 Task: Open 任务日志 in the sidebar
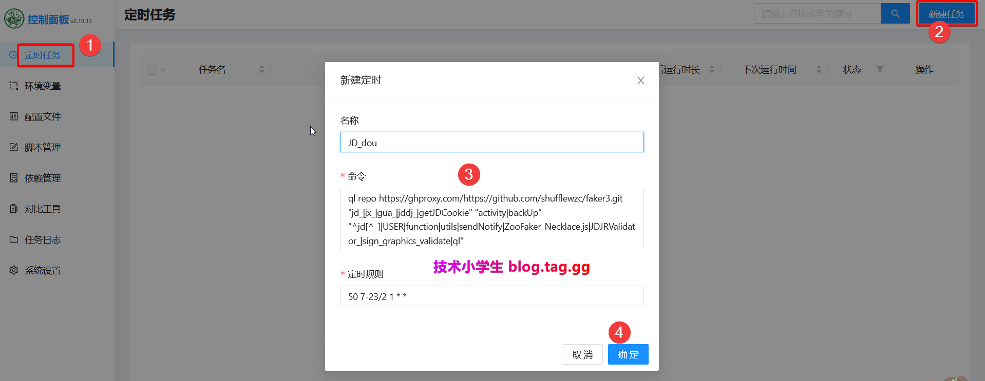pyautogui.click(x=43, y=239)
